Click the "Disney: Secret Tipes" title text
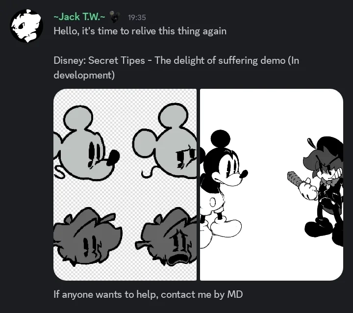353x313 pixels. 99,60
